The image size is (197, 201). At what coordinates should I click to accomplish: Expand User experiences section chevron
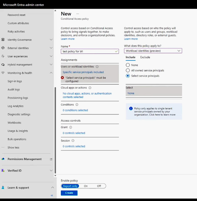click(x=51, y=56)
